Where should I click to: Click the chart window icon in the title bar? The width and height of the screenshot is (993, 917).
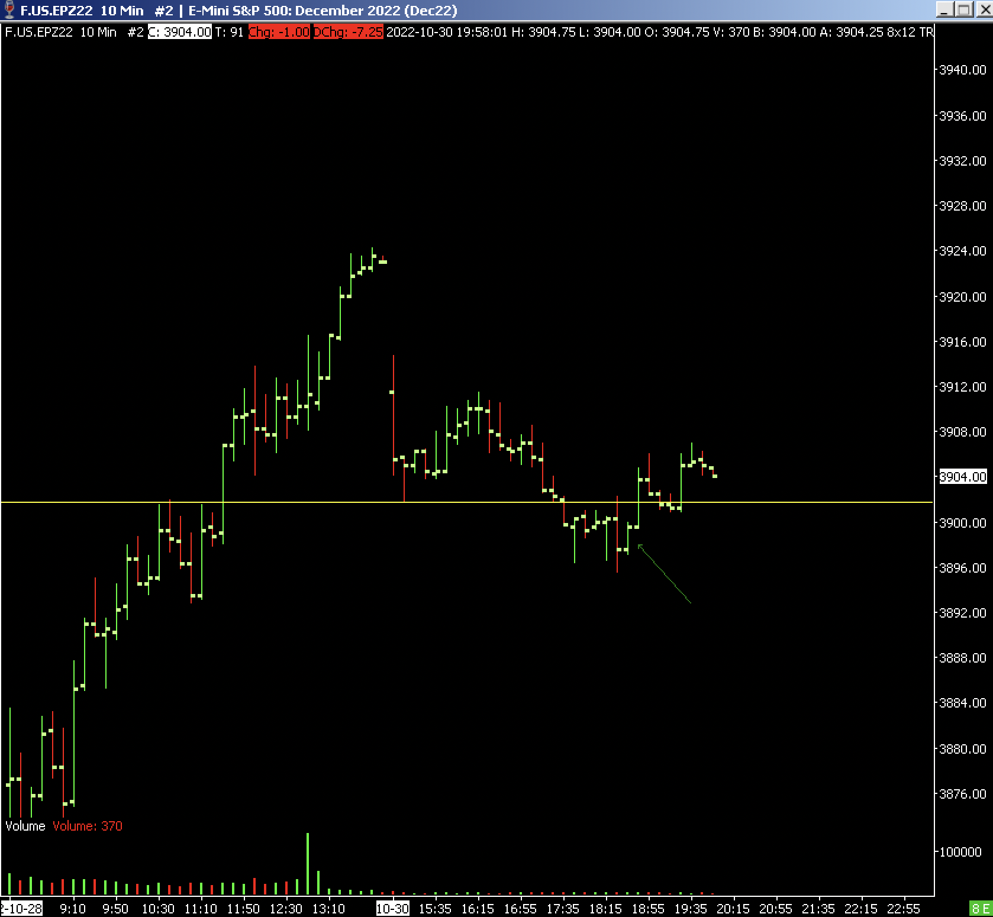(x=8, y=10)
